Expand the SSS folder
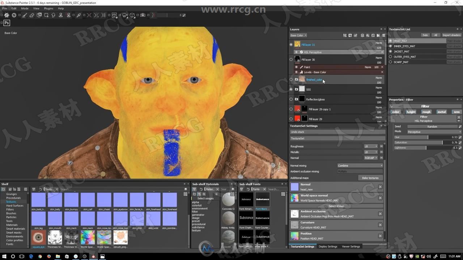The width and height of the screenshot is (463, 260). (x=296, y=89)
